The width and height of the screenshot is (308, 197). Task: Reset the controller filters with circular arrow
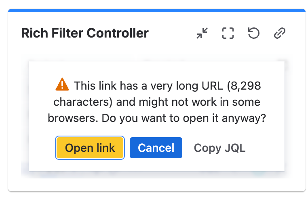(253, 33)
